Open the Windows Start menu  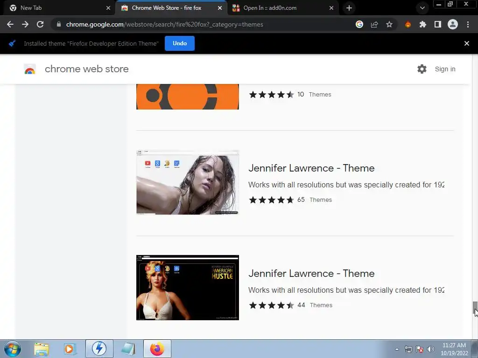(13, 349)
